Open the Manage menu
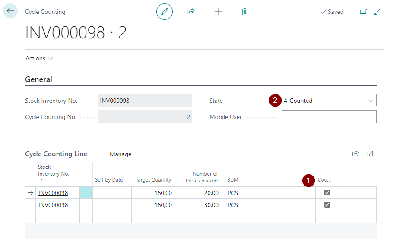This screenshot has width=393, height=239. pos(120,154)
